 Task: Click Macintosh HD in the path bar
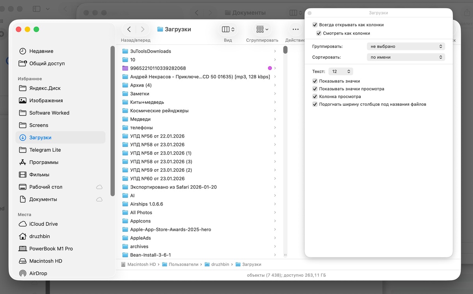pos(138,265)
